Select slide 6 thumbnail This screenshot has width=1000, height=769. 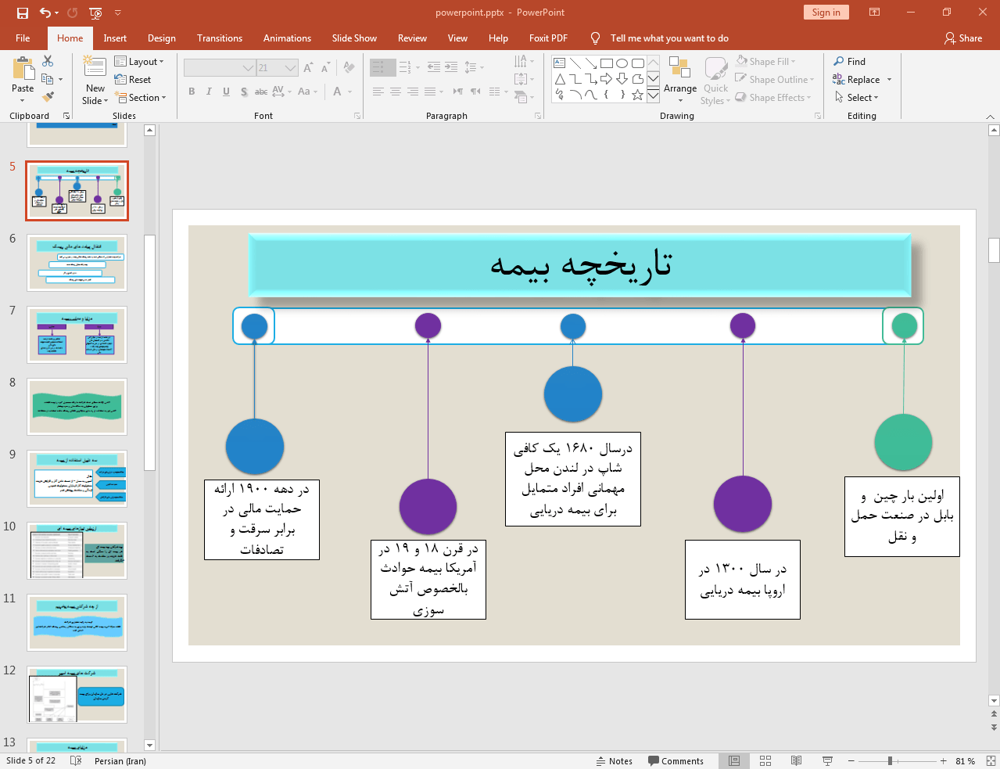point(77,263)
